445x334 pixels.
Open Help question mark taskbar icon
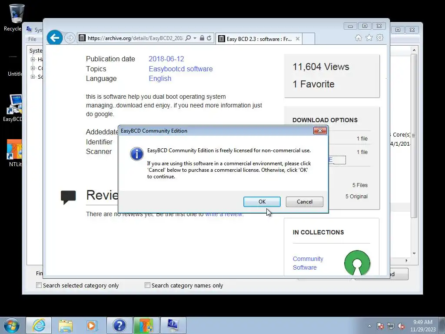pyautogui.click(x=119, y=325)
